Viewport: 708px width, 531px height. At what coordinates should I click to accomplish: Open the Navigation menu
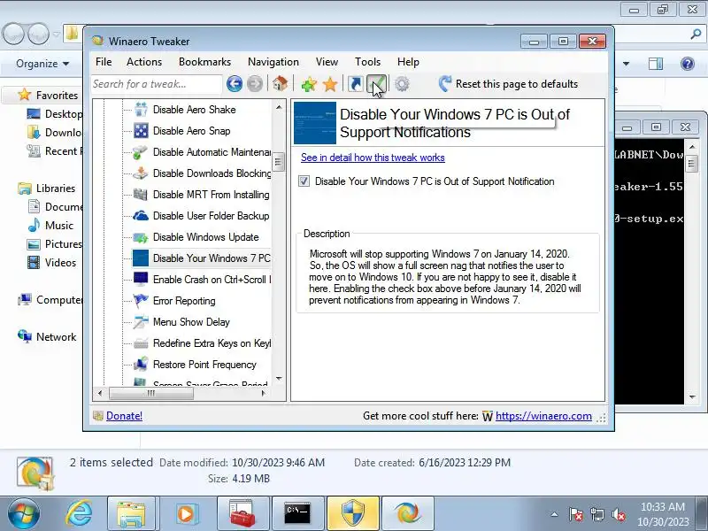point(273,62)
